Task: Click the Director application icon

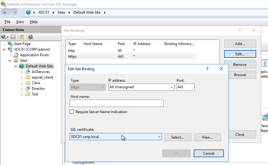Action: tap(28, 89)
